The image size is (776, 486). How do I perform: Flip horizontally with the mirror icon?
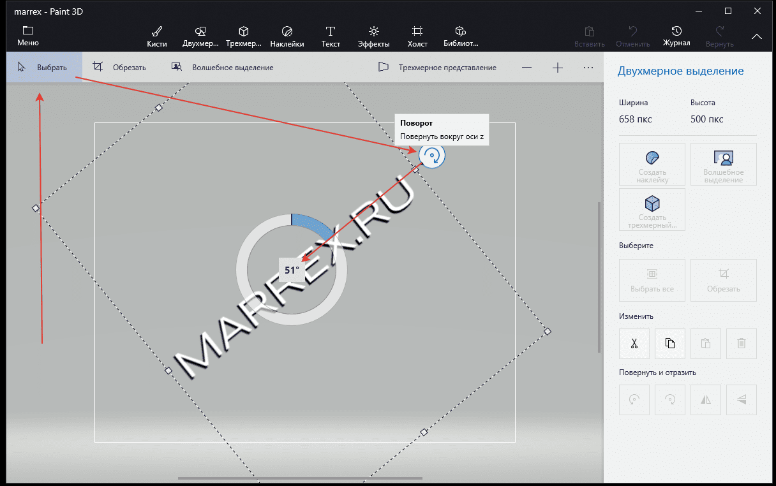(x=706, y=400)
